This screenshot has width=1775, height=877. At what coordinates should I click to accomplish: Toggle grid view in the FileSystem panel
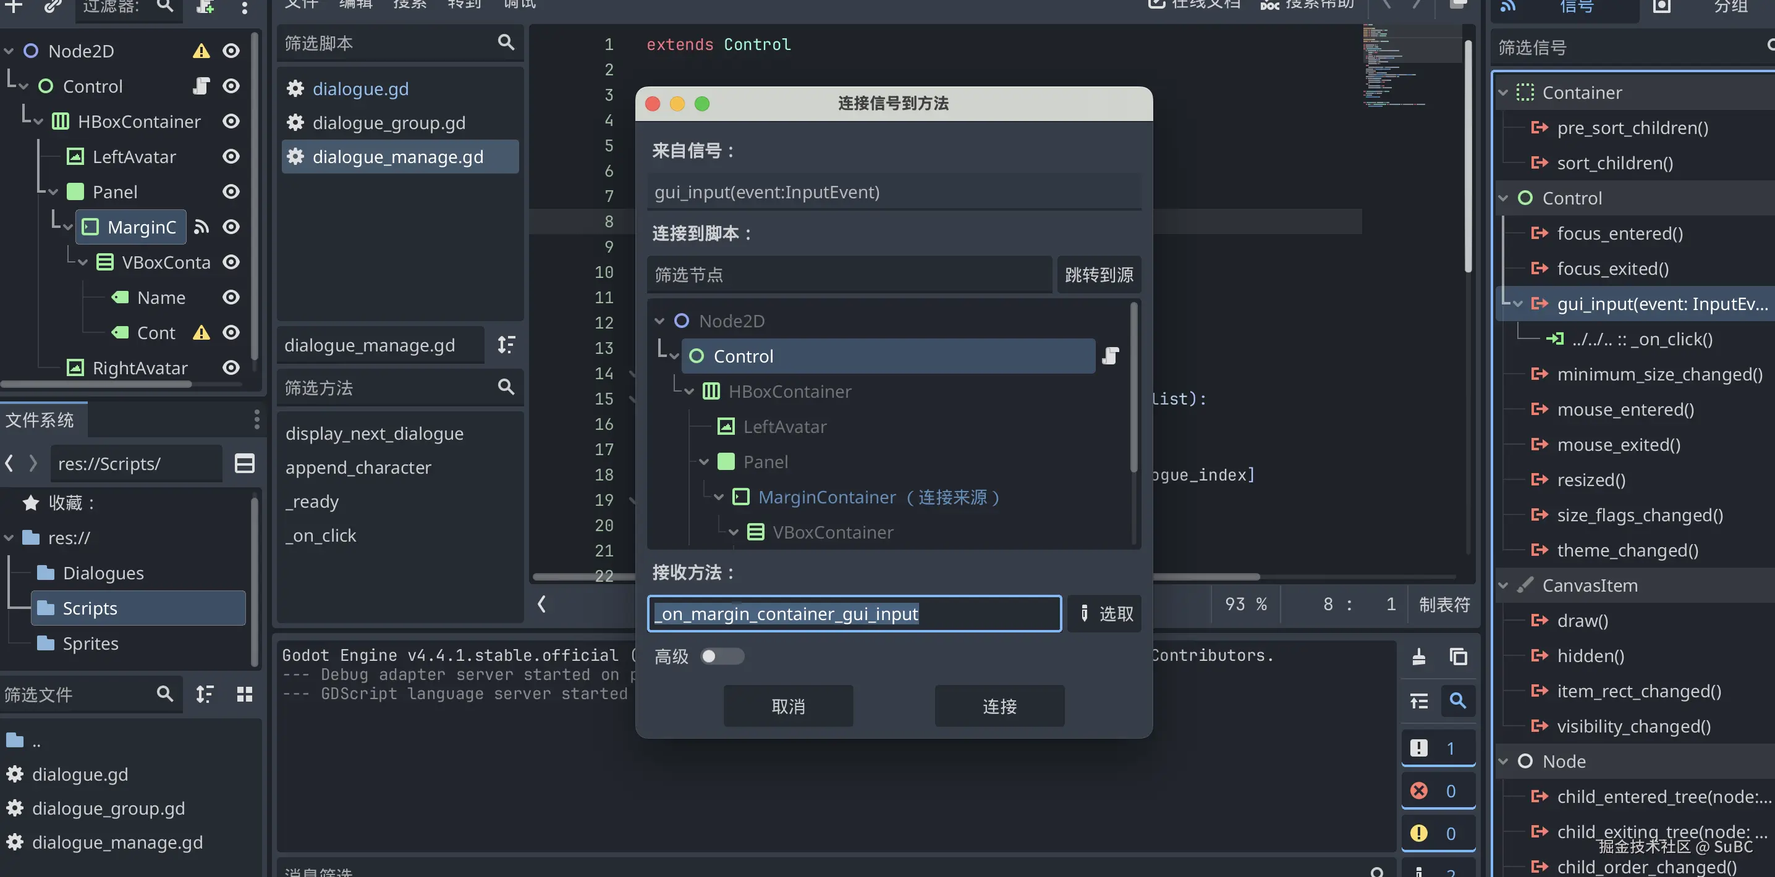click(244, 695)
